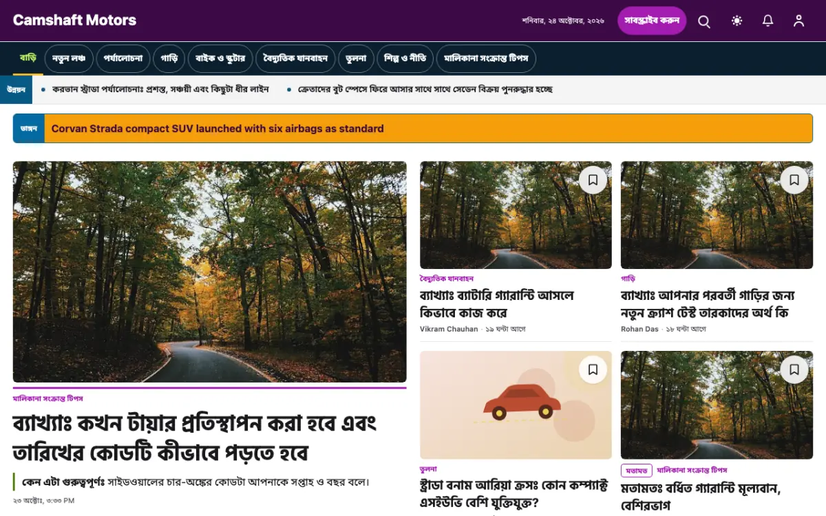Bookmark the crash test stars article card
This screenshot has height=516, width=826.
coord(794,180)
